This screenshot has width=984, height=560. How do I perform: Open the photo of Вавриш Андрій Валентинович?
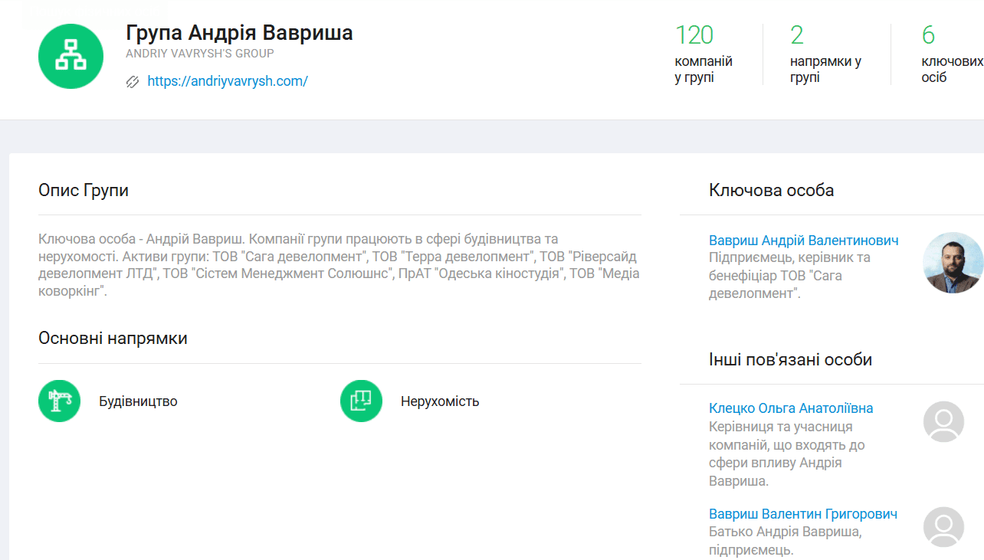click(x=953, y=263)
